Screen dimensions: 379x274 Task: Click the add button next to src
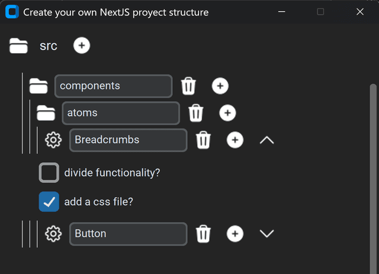click(82, 46)
